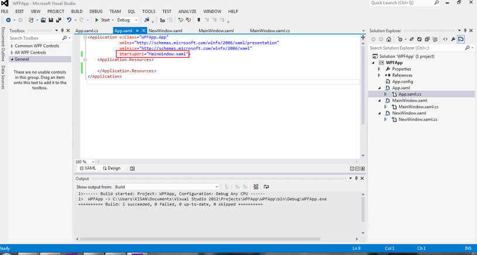Click the vertical split view icon
The width and height of the screenshot is (477, 255).
click(352, 169)
